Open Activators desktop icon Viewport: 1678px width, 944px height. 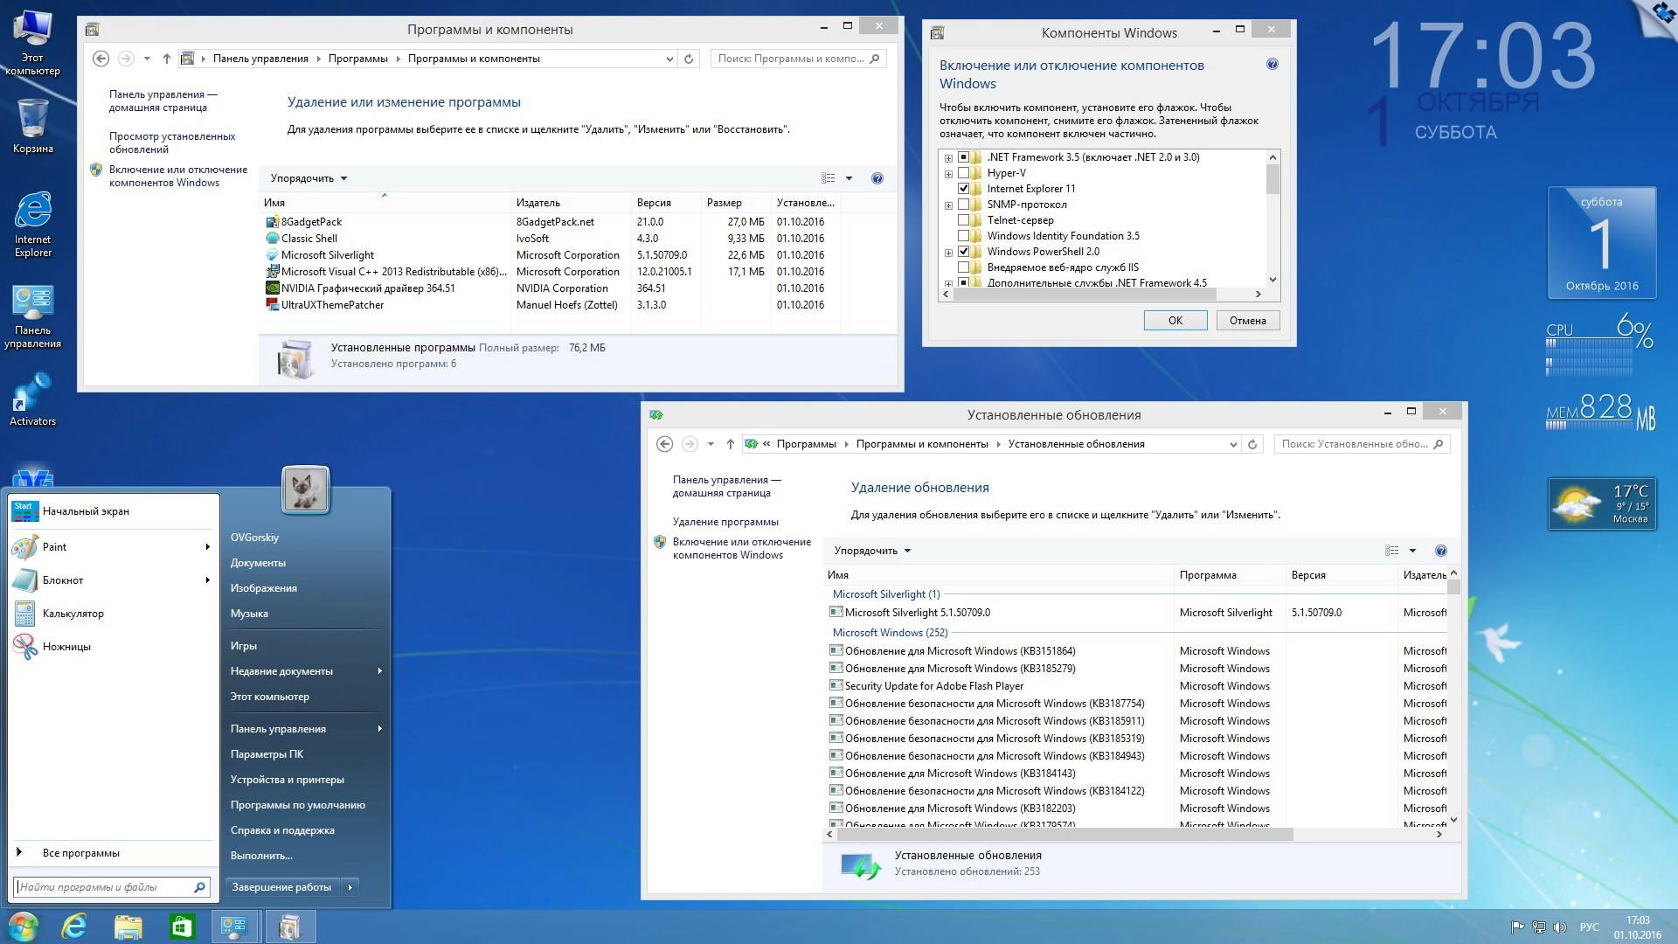(x=32, y=399)
